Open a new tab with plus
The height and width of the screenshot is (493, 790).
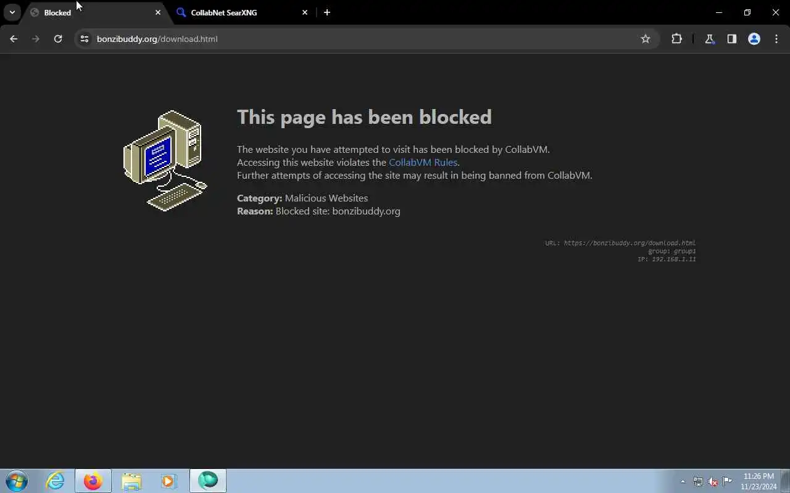[327, 12]
